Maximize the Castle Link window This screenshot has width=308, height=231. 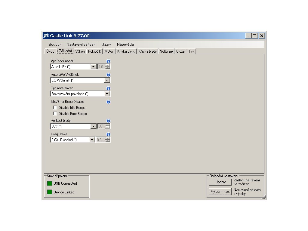[254, 36]
